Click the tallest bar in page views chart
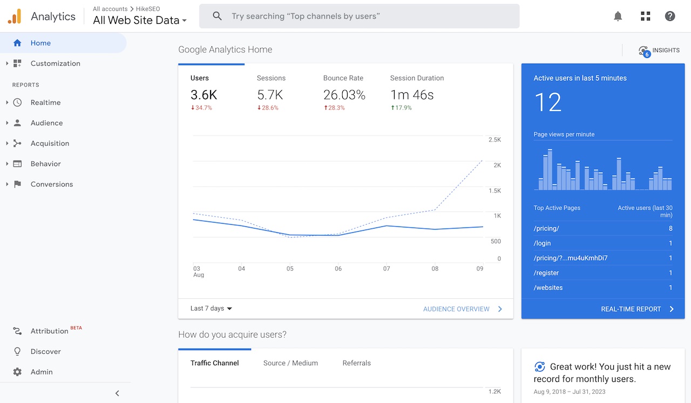This screenshot has height=403, width=691. coord(550,170)
